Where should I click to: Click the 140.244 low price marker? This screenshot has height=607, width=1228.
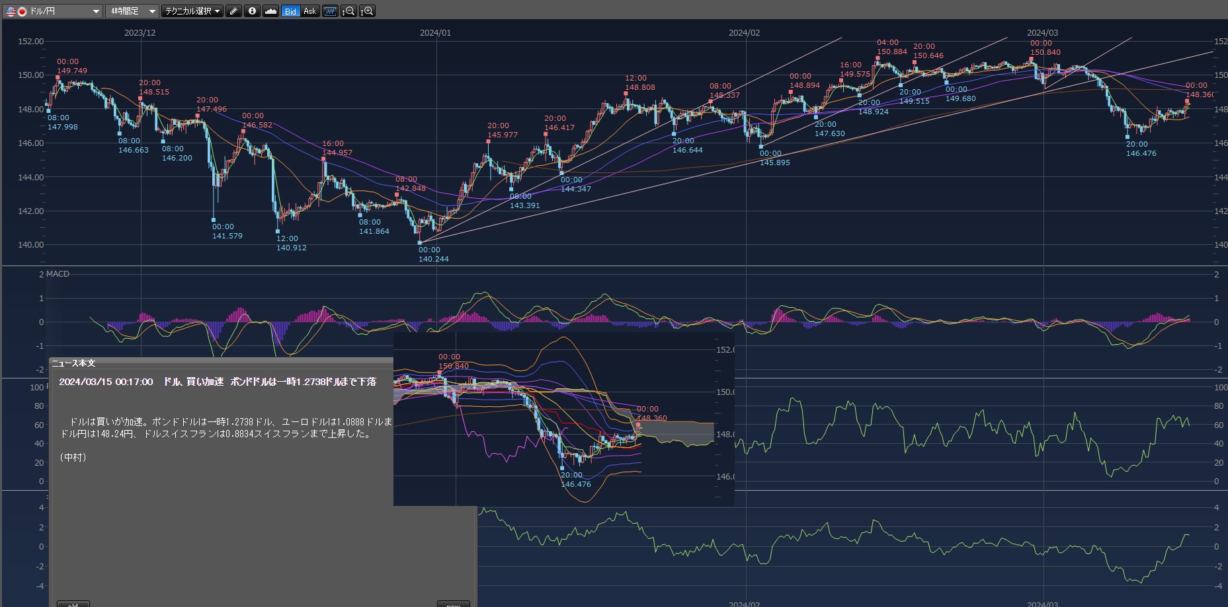(x=433, y=259)
